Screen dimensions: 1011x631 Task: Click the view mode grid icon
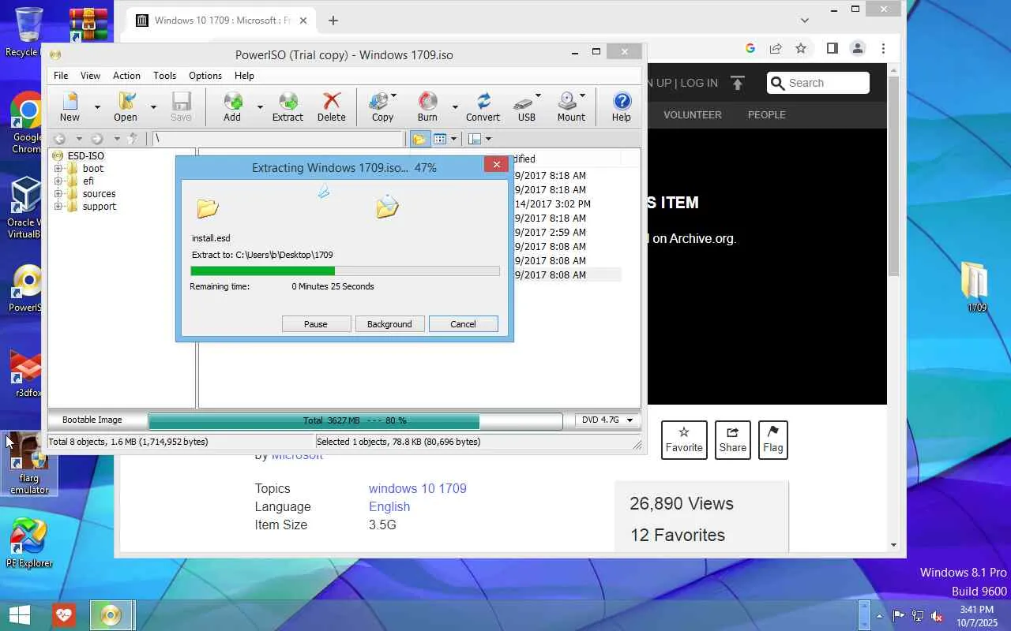[x=440, y=139]
